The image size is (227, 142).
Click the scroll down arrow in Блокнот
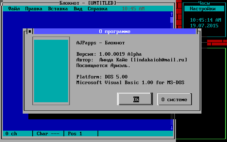172,128
